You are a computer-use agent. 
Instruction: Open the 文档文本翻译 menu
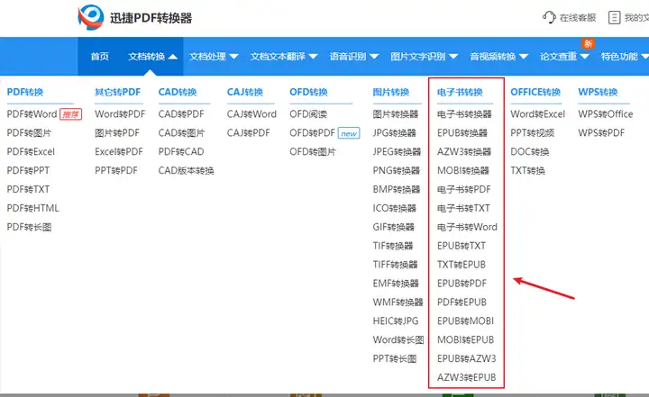pyautogui.click(x=278, y=56)
